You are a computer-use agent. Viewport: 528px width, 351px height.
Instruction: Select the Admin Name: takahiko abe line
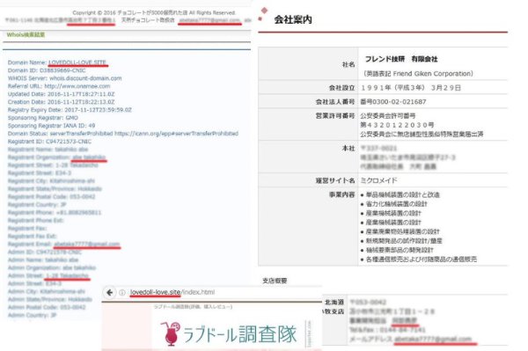pyautogui.click(x=43, y=260)
